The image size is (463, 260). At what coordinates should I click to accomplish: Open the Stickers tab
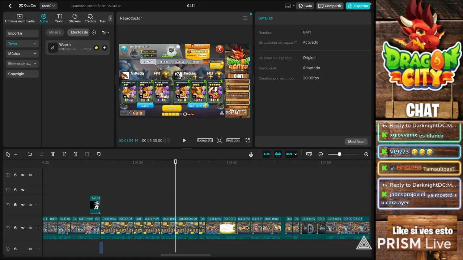75,18
